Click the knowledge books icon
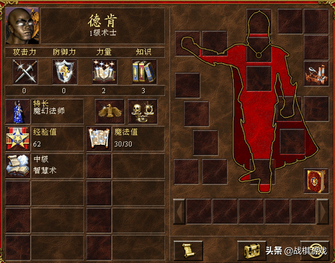 pos(144,71)
